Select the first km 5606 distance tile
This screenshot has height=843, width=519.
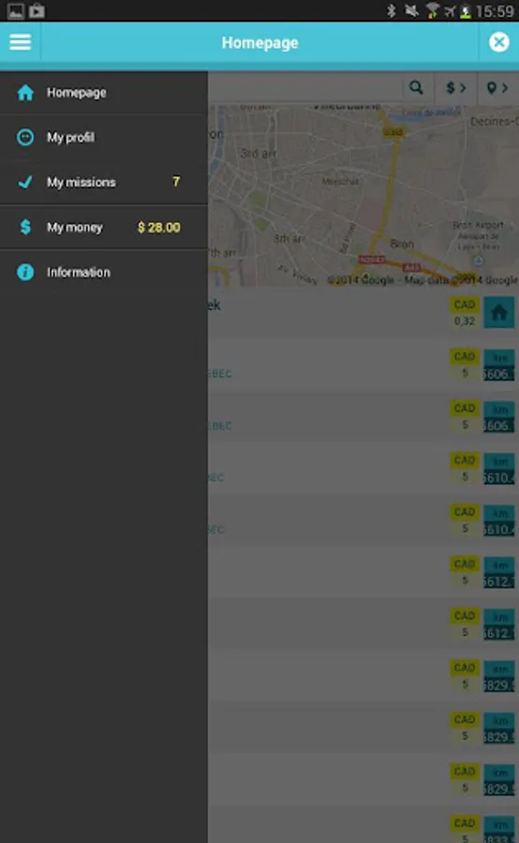coord(498,365)
